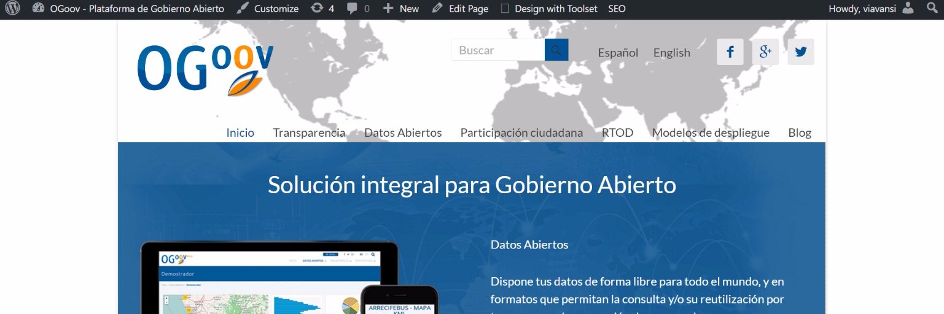Screen dimensions: 944x314
Task: Click the plus icon beside New
Action: point(388,9)
